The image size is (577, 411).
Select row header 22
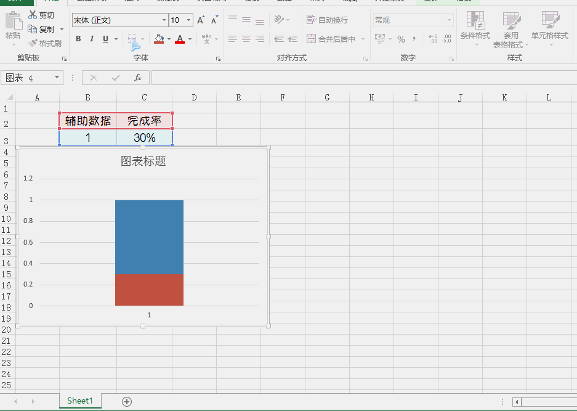6,352
